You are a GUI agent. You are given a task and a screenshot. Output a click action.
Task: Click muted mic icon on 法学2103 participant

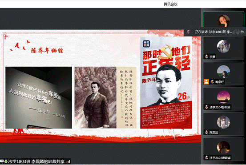[206, 157]
